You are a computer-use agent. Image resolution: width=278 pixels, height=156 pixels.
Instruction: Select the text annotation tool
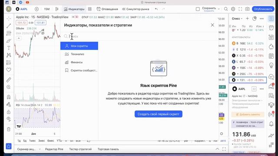pos(9,48)
